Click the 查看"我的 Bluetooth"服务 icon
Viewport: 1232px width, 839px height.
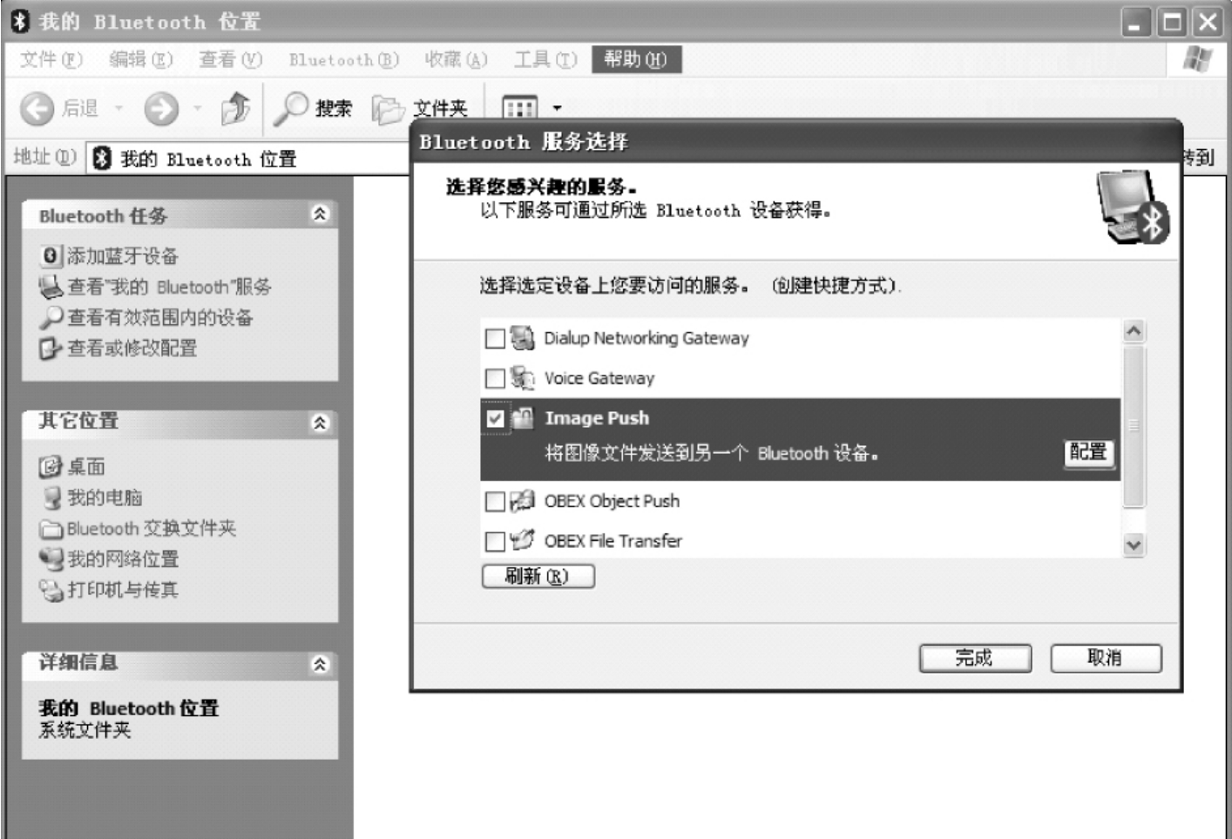[51, 287]
